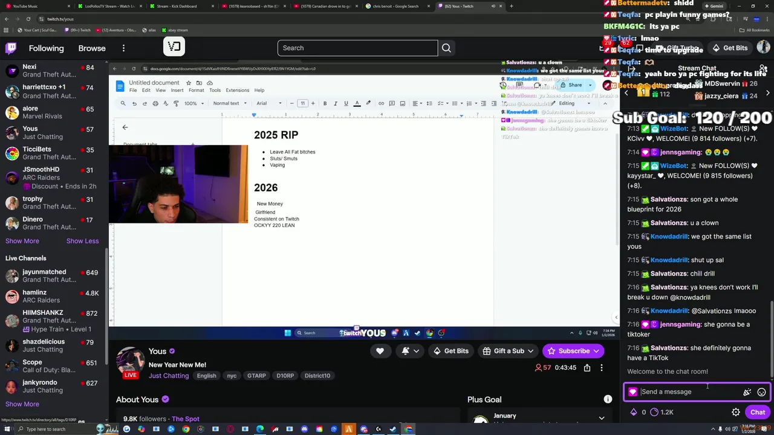Click the GTARP tag

(256, 376)
